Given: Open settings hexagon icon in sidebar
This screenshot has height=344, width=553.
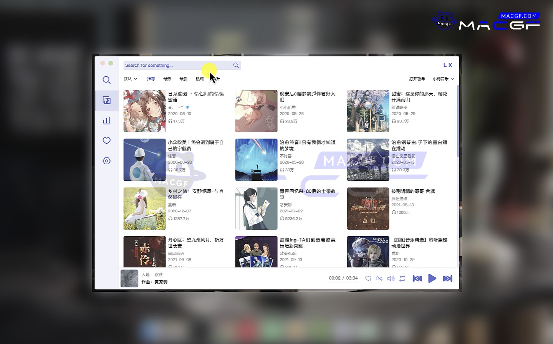Looking at the screenshot, I should tap(107, 161).
